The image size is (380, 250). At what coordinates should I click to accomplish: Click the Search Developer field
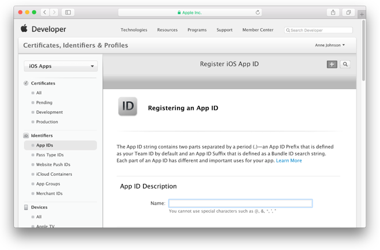318,30
